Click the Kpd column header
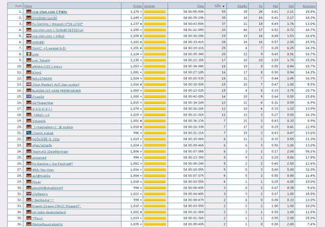Image resolution: width=325 pixels, height=227 pixels. point(291,6)
